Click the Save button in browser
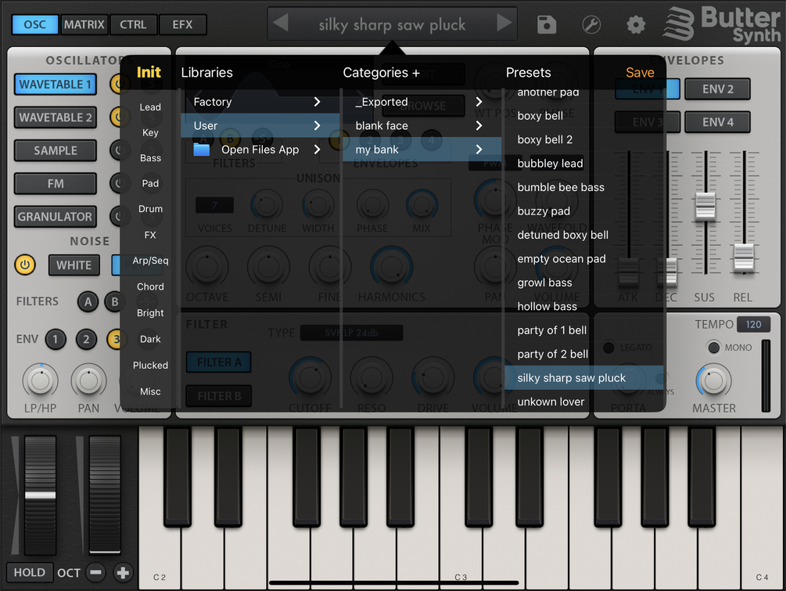 click(x=640, y=73)
